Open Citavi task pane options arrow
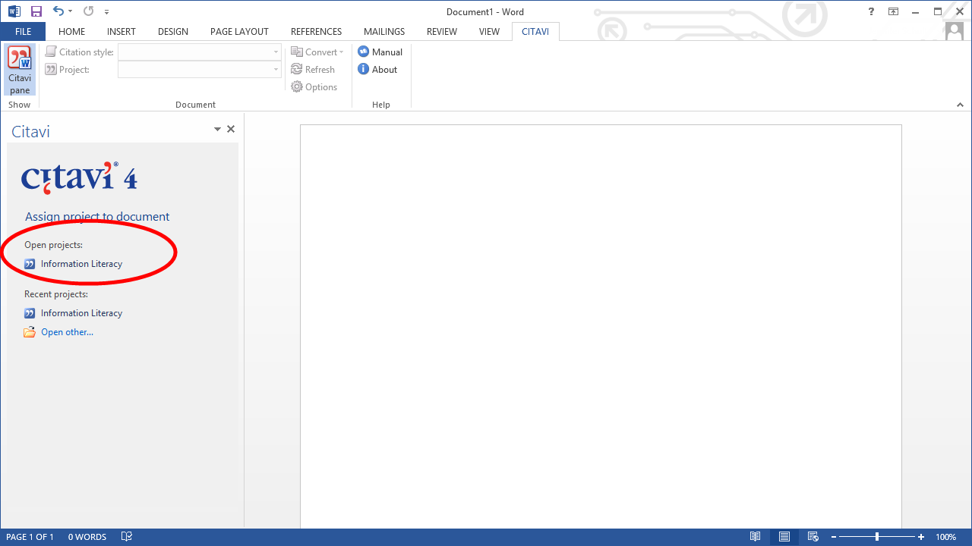This screenshot has width=972, height=546. coord(217,130)
